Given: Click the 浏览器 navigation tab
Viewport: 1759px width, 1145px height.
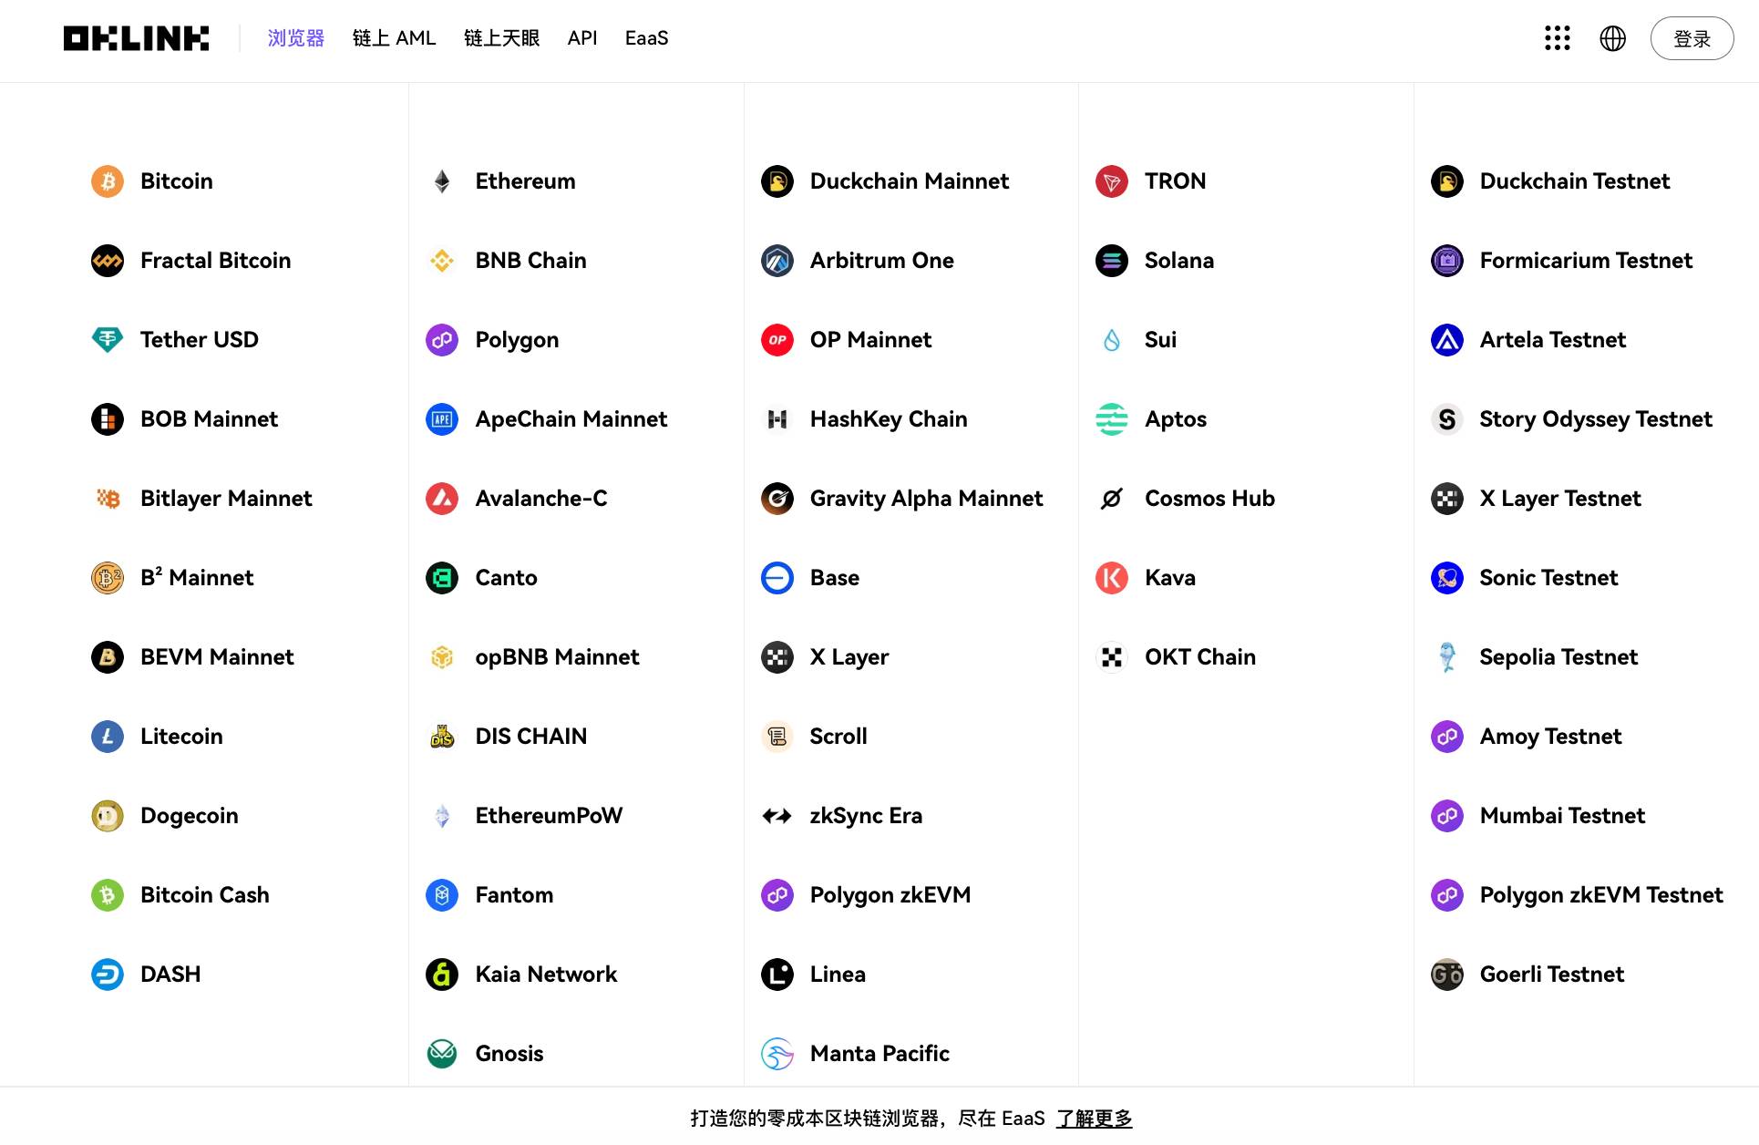Looking at the screenshot, I should pos(296,38).
